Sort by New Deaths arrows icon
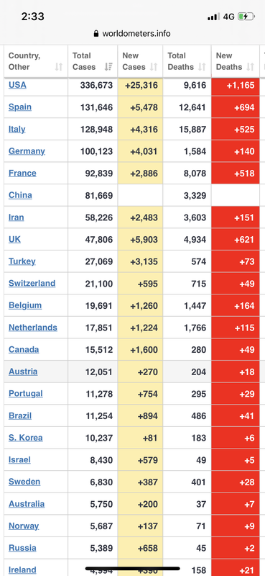This screenshot has height=576, width=265. coord(251,67)
